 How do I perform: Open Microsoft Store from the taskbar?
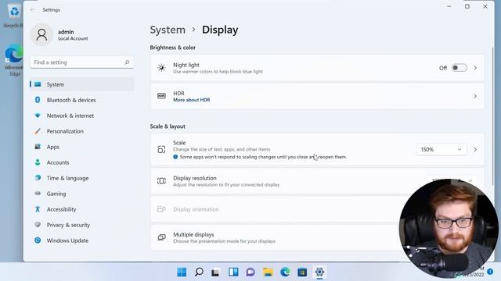coord(302,272)
